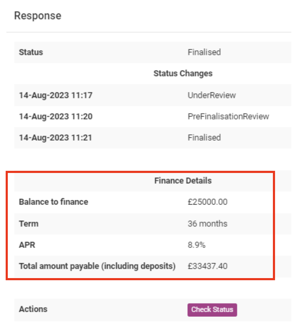Click the Check Status button

212,309
